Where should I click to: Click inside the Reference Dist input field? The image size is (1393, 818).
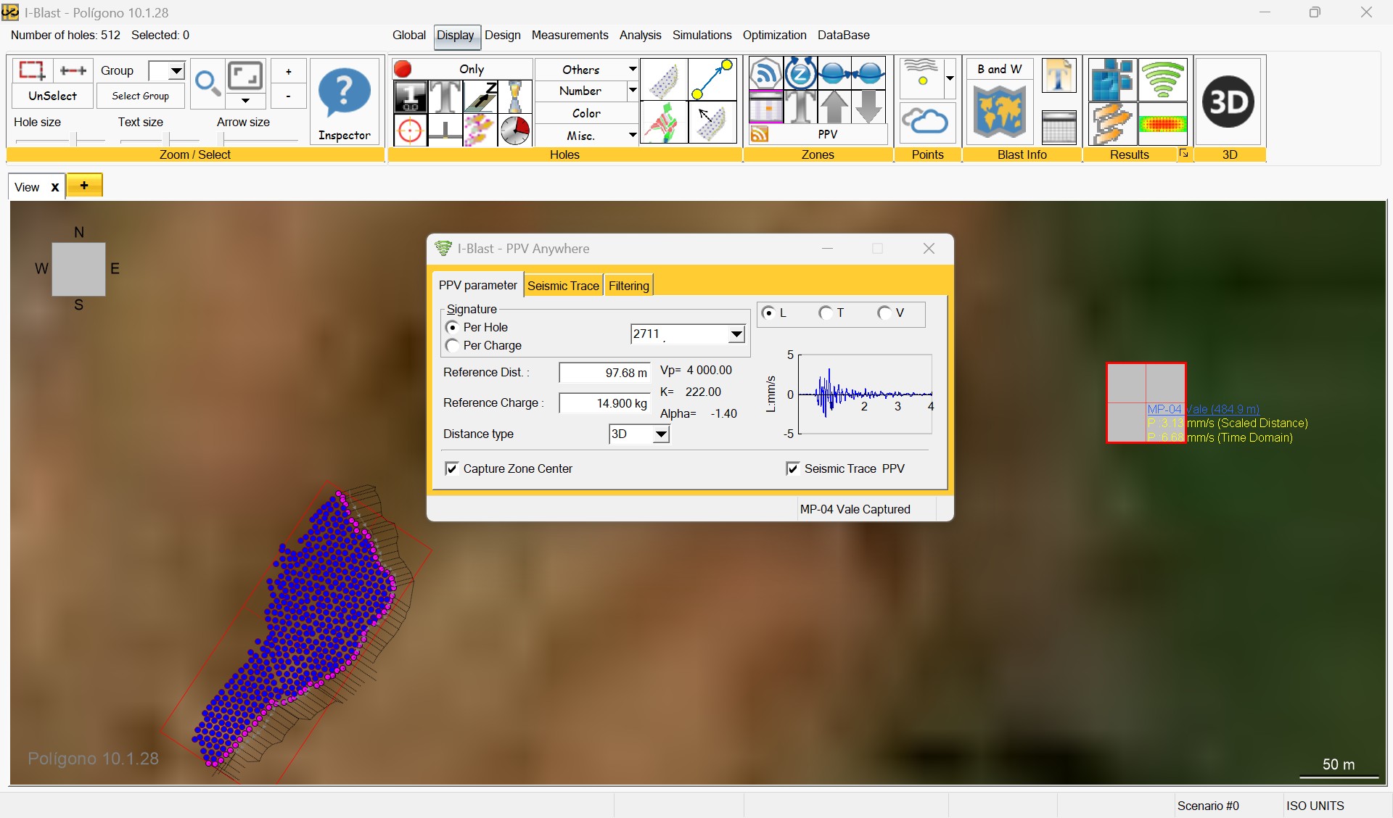point(604,373)
